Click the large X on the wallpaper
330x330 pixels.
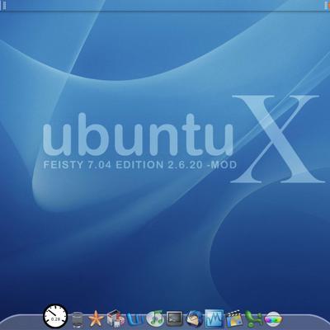point(277,139)
